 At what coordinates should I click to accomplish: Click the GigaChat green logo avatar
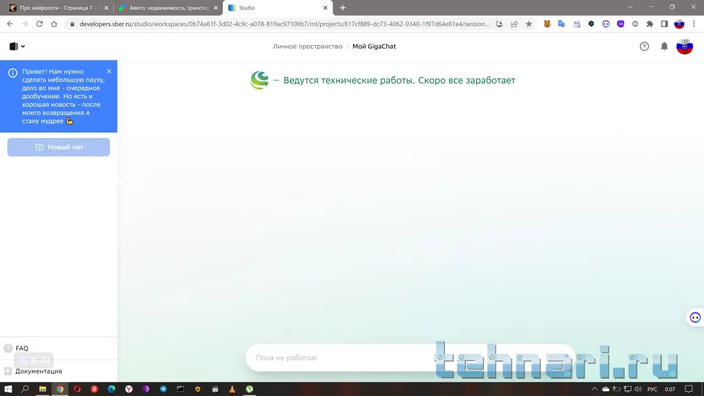coord(259,80)
